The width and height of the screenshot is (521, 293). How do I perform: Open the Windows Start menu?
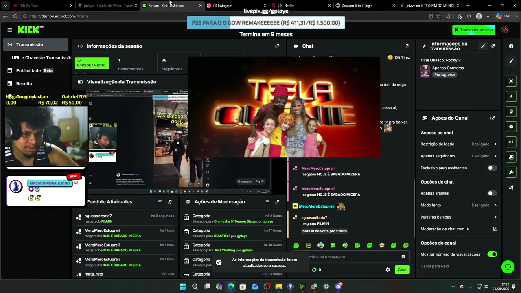[x=183, y=286]
